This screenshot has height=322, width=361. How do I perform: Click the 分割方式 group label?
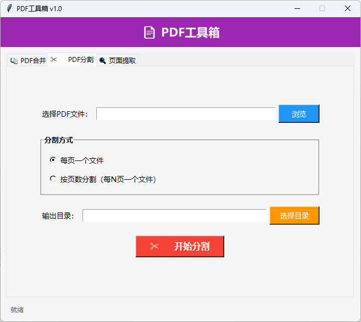(x=59, y=140)
